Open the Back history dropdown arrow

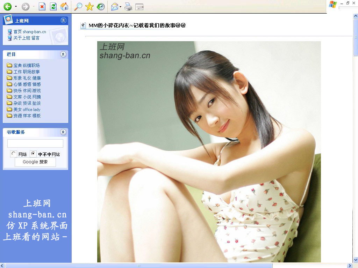16,6
